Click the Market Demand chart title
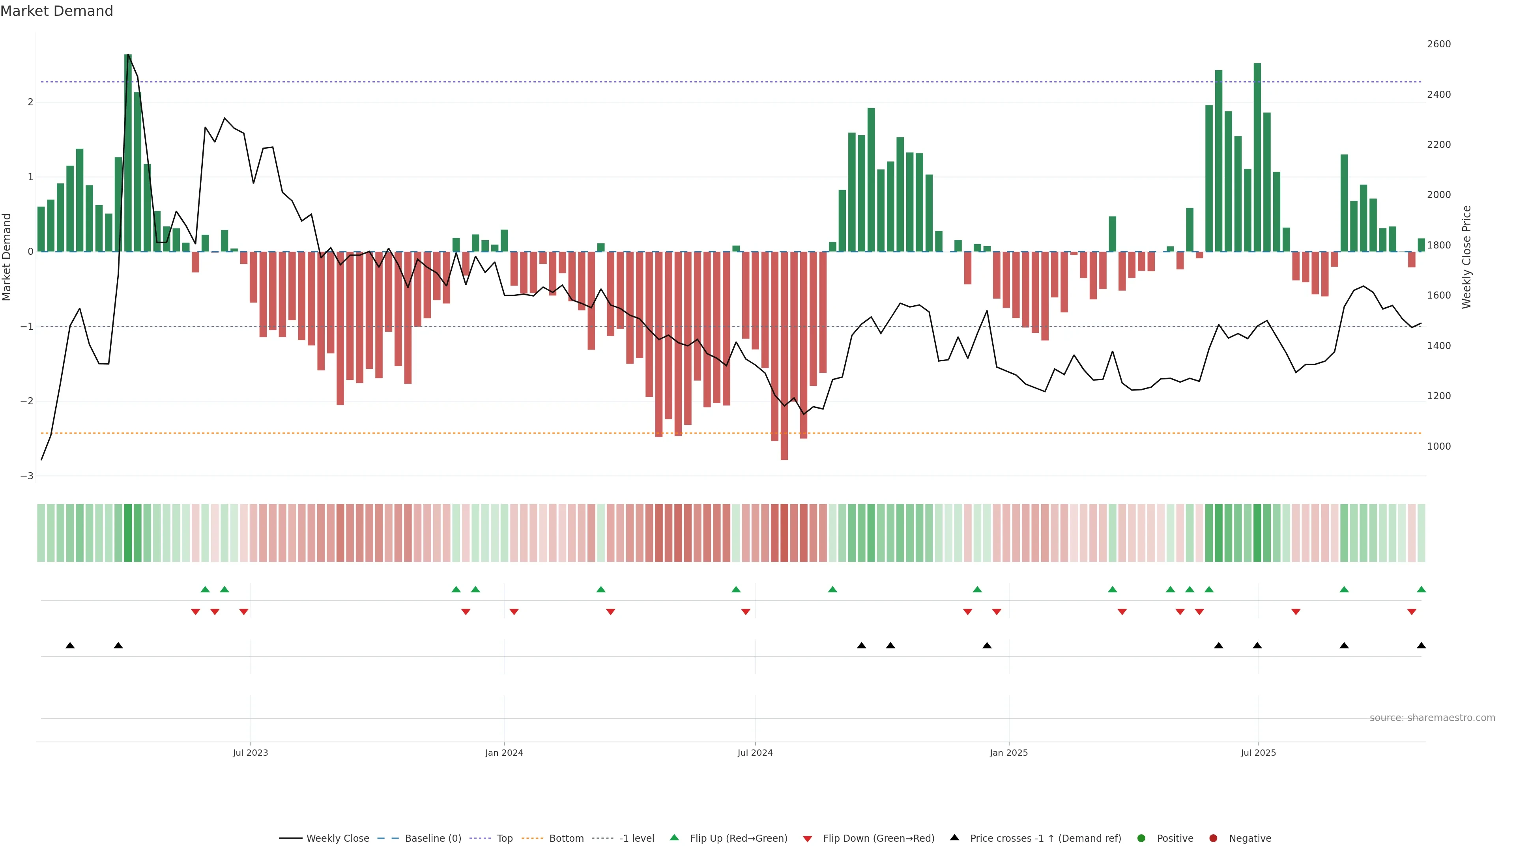The width and height of the screenshot is (1515, 852). point(56,11)
